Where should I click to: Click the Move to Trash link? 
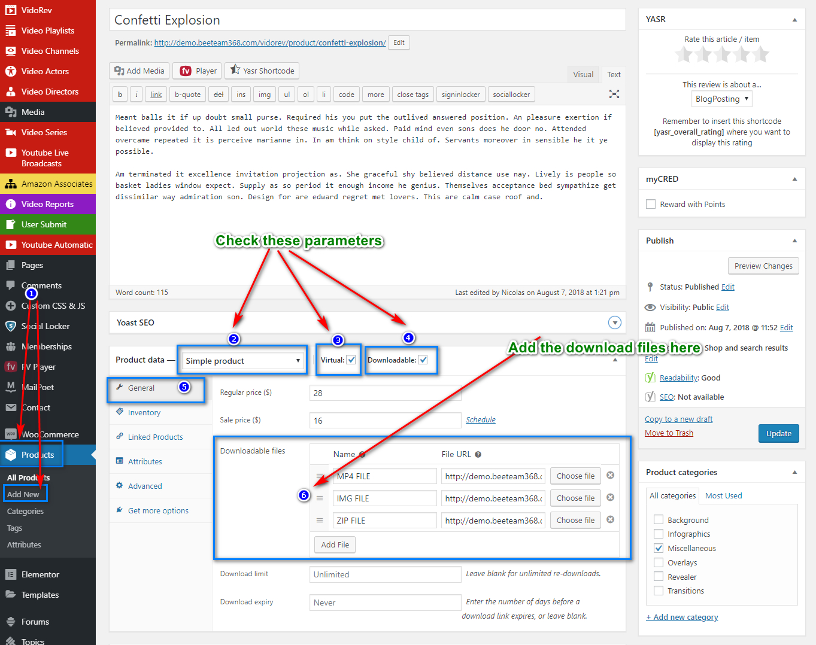[669, 433]
